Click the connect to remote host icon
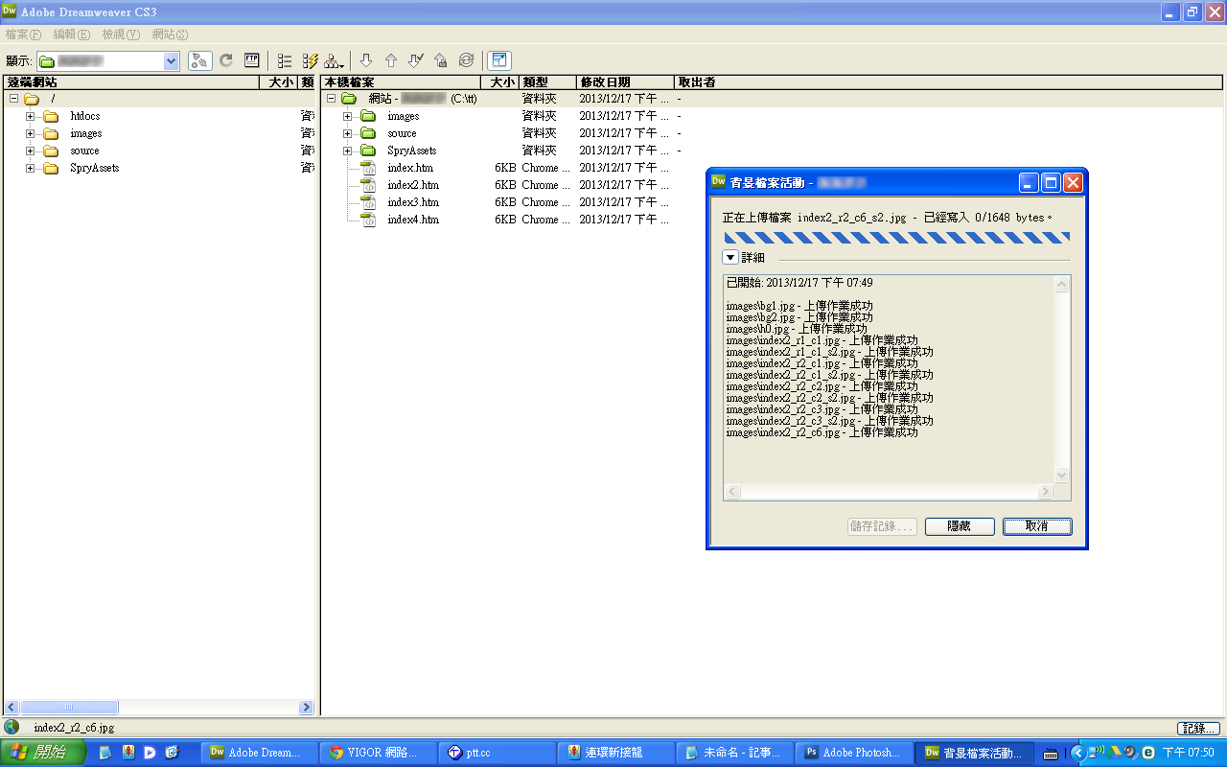This screenshot has height=767, width=1227. [x=200, y=60]
